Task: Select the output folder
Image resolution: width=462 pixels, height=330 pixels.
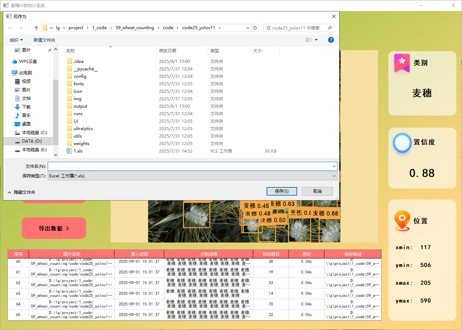Action: coord(80,106)
